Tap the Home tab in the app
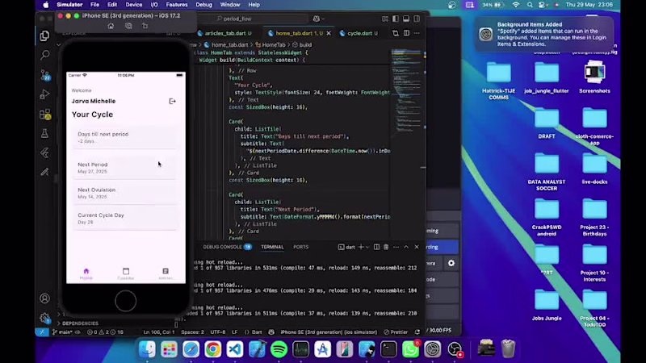The image size is (646, 363). (86, 273)
